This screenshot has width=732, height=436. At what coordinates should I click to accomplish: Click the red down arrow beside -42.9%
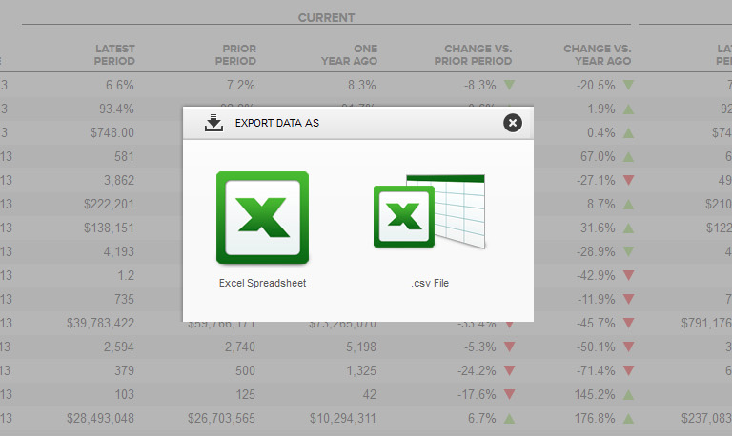point(628,275)
